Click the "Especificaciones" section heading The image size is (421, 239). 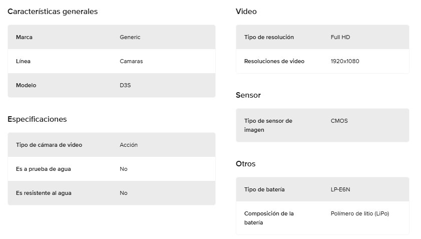coord(37,119)
